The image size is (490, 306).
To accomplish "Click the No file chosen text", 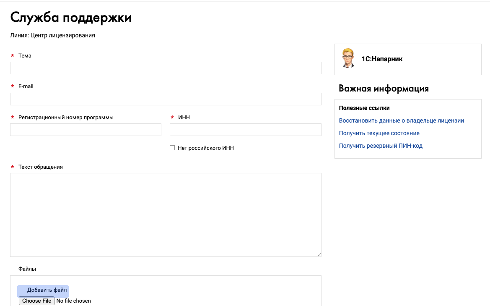I will coord(73,301).
